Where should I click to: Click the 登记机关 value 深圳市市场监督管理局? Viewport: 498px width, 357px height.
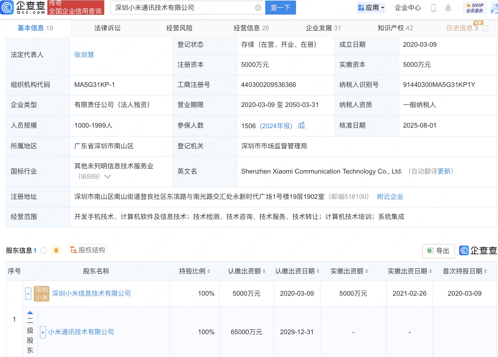[x=274, y=146]
